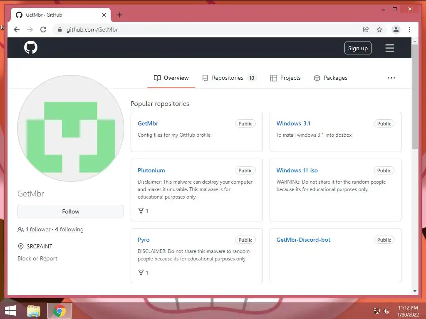The width and height of the screenshot is (426, 319).
Task: Click the browser back arrow
Action: (x=17, y=29)
